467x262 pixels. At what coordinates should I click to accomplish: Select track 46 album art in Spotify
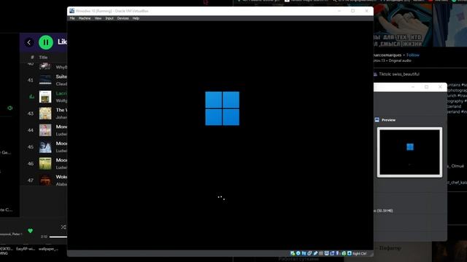[x=45, y=163]
